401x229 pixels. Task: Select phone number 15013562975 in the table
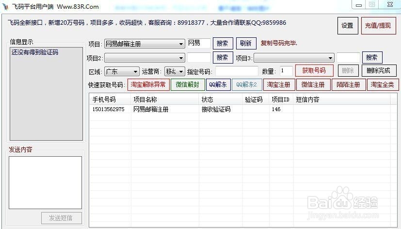coord(109,110)
